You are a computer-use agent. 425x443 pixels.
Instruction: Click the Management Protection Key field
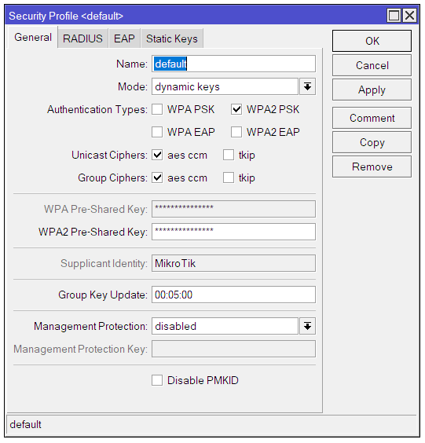tap(233, 349)
